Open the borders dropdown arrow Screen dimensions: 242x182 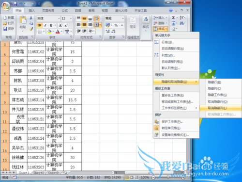point(44,32)
